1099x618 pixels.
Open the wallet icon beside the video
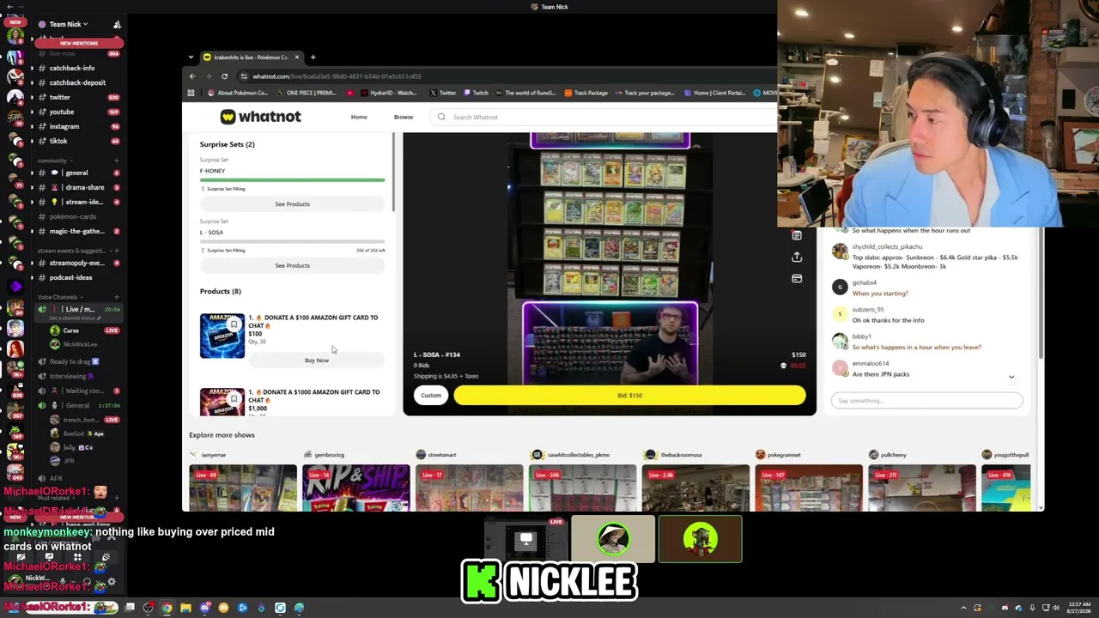point(797,278)
